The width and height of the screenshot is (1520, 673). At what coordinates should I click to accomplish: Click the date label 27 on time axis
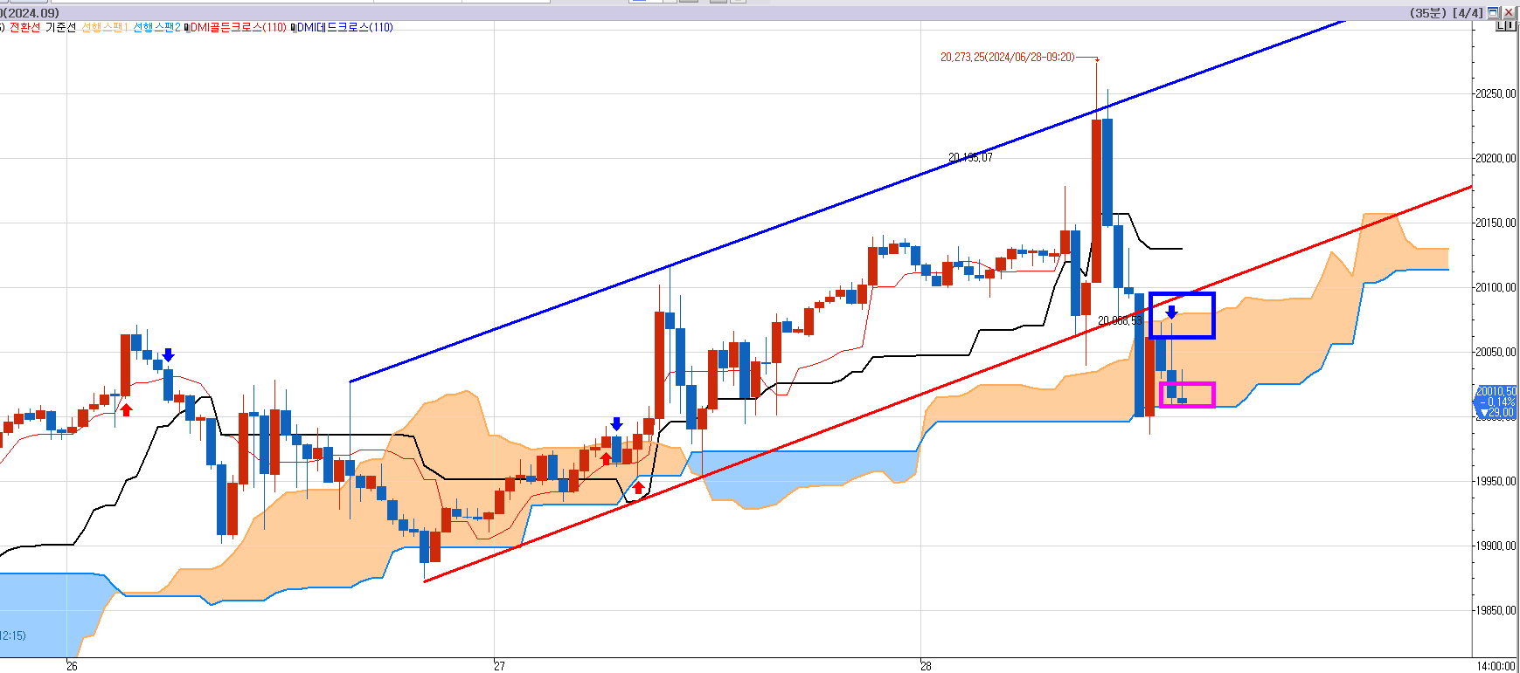pyautogui.click(x=499, y=666)
